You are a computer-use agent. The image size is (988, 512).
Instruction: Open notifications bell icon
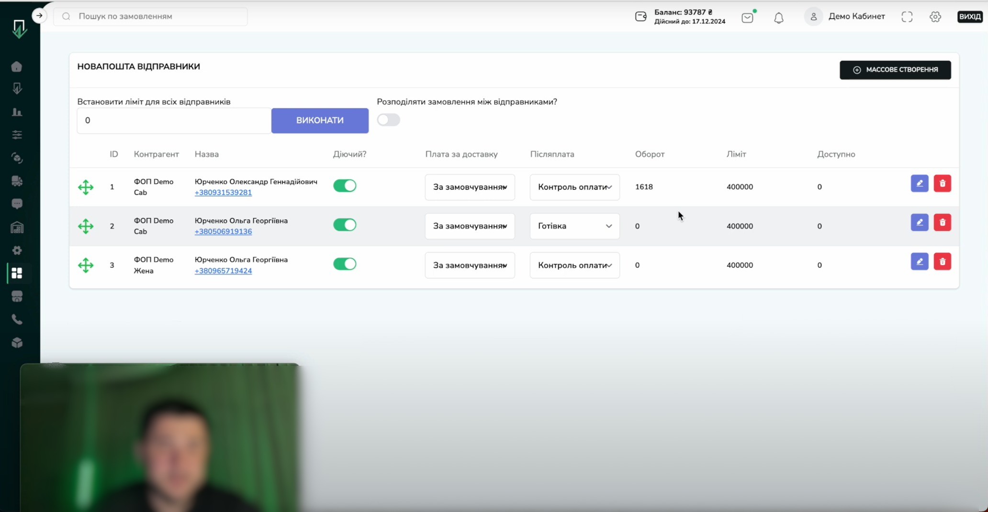[x=779, y=18]
